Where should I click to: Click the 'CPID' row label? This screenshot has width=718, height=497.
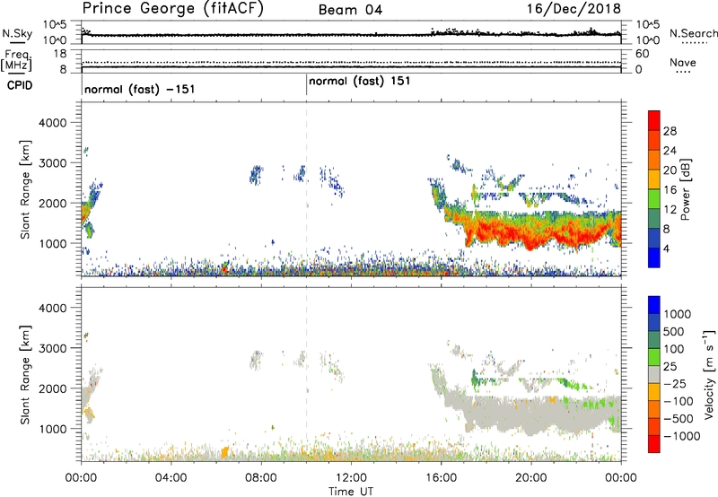point(20,85)
